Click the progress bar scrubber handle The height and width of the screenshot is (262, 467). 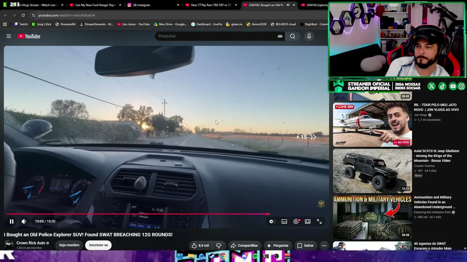(268, 214)
